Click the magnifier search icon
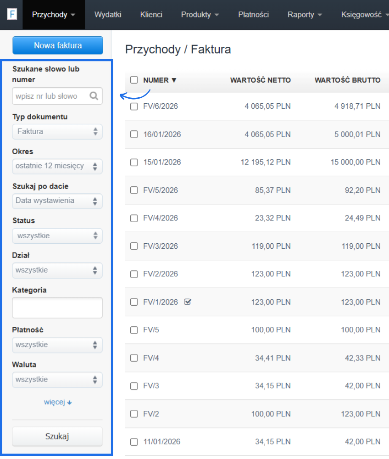 point(94,96)
